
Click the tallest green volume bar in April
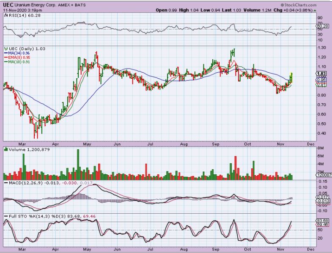pyautogui.click(x=78, y=165)
